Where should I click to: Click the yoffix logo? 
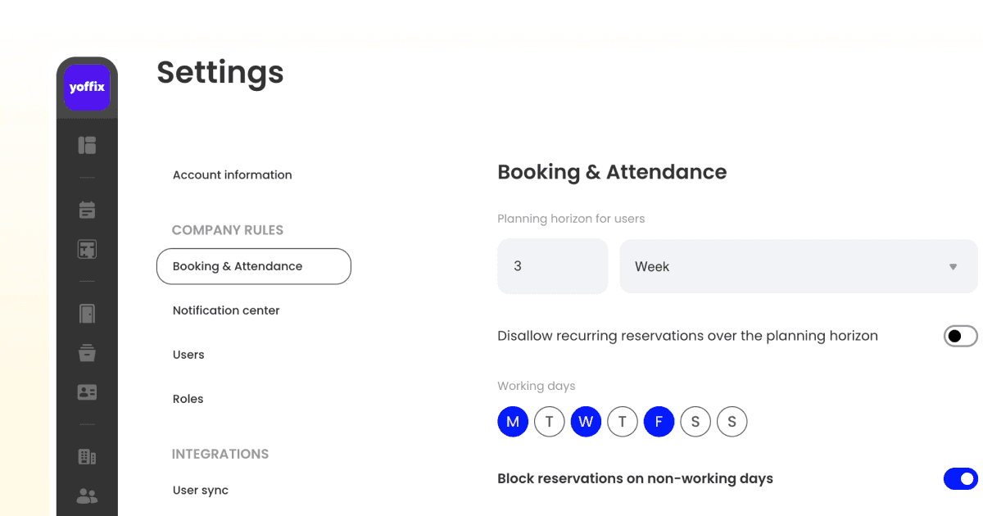[x=86, y=87]
